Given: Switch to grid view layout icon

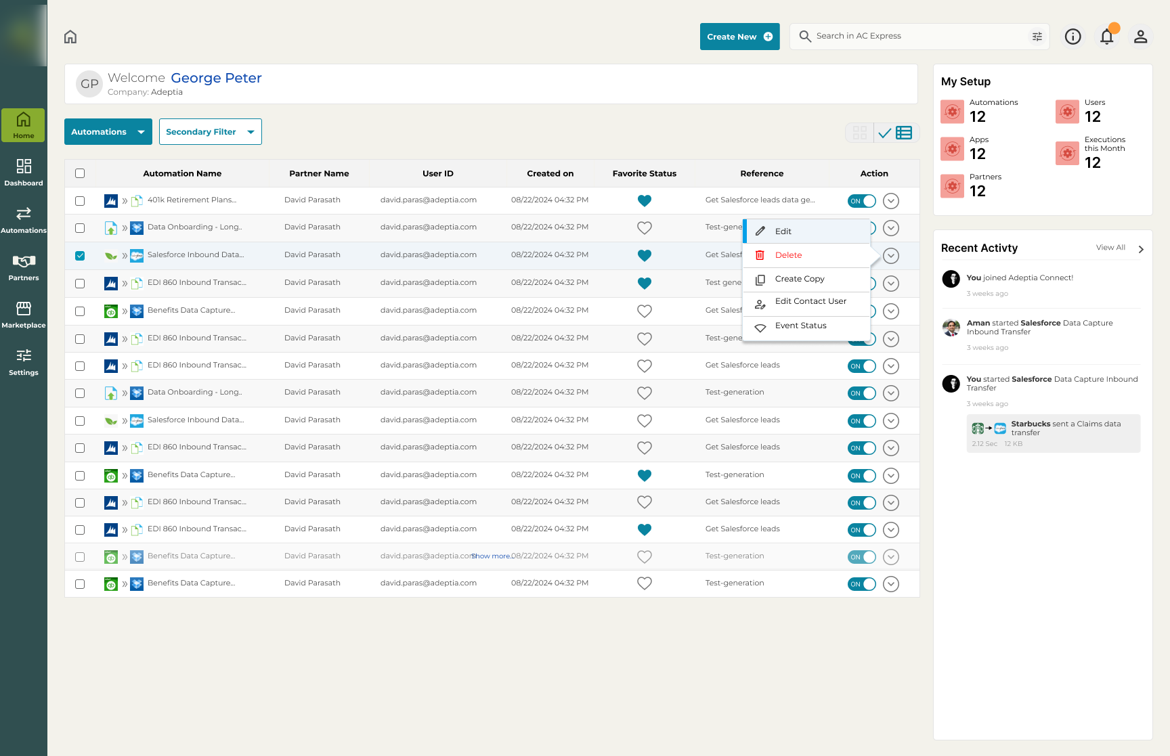Looking at the screenshot, I should coord(860,133).
